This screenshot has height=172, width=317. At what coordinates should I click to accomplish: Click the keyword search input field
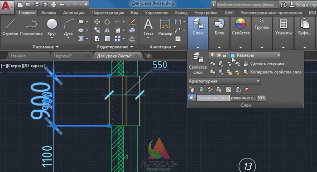click(x=247, y=5)
